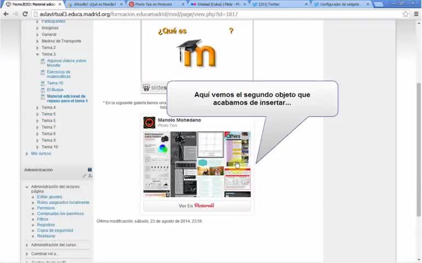Viewport: 422px width, 263px height.
Task: Click the Moodle logo in the slideshow
Action: point(197,53)
